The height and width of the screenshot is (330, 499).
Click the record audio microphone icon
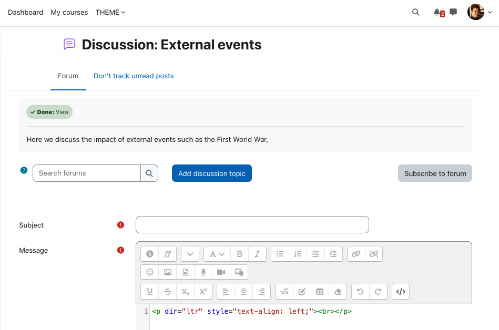(x=203, y=272)
